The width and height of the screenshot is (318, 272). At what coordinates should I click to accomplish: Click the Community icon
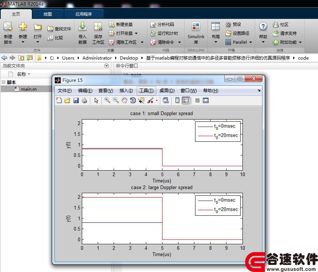[276, 24]
